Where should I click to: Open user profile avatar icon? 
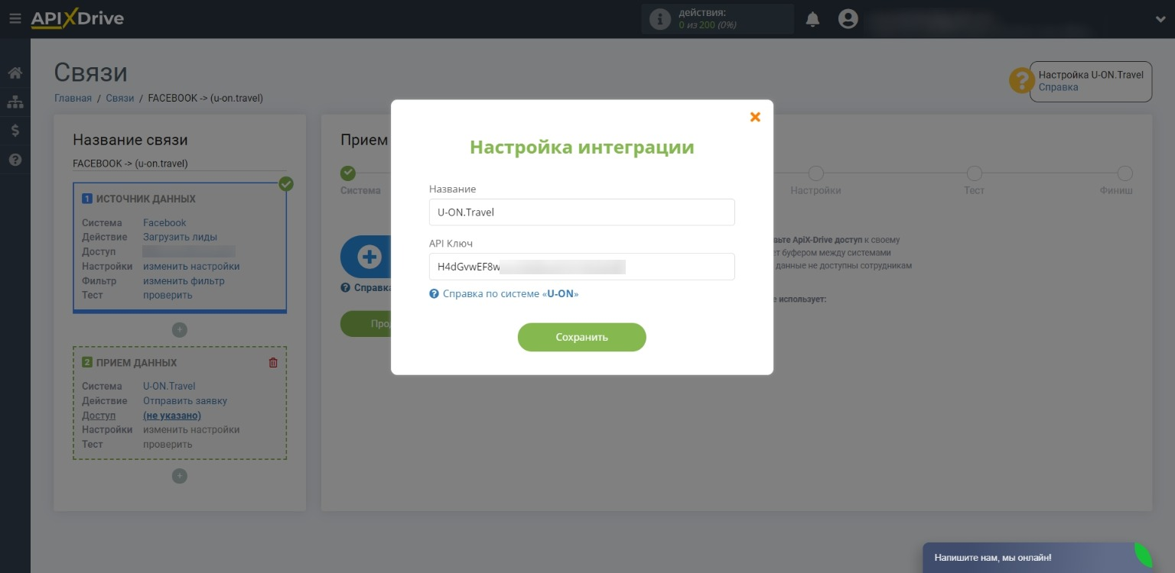coord(848,19)
